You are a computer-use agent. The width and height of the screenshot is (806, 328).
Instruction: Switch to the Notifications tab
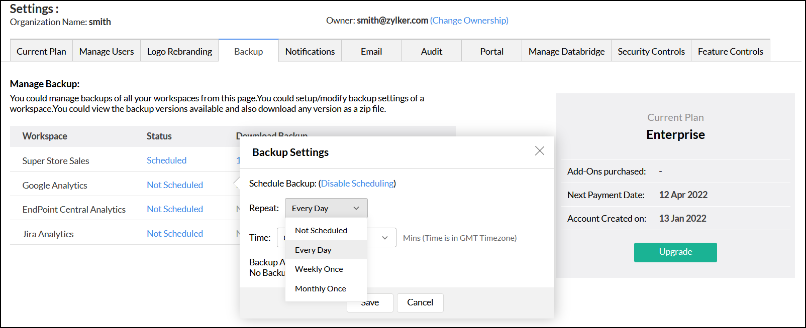[310, 52]
